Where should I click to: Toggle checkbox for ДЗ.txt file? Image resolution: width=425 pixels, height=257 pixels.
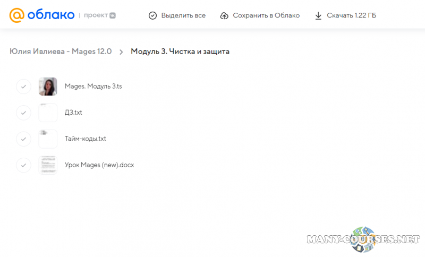tap(23, 113)
